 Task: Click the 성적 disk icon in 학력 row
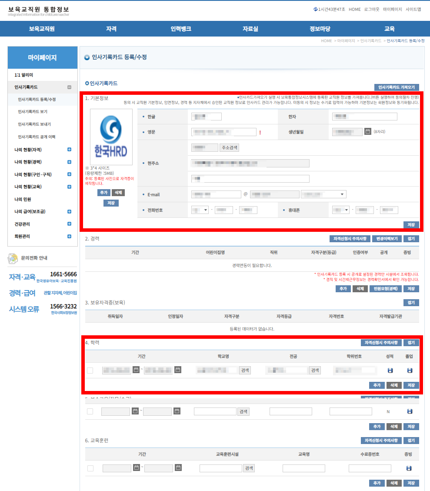390,371
